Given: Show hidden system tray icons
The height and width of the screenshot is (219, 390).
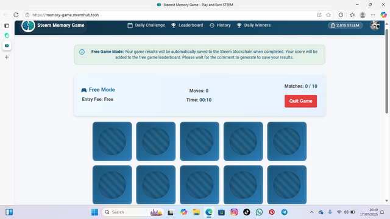Looking at the screenshot, I should [x=311, y=212].
